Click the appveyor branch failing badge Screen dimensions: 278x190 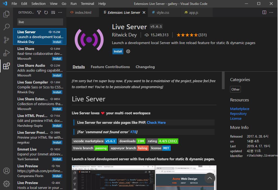coord(129,148)
